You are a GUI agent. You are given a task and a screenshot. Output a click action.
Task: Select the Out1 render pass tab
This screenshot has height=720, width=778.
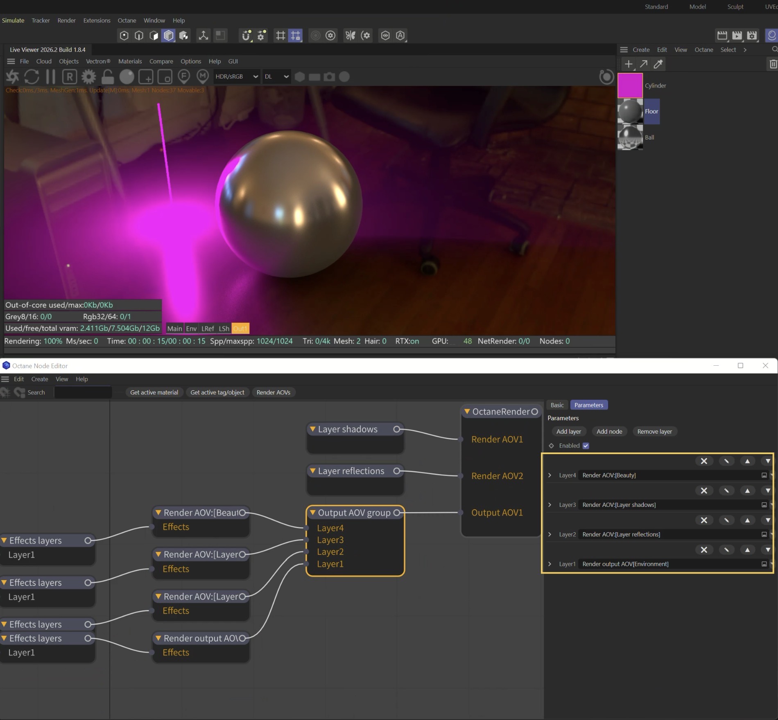click(240, 328)
